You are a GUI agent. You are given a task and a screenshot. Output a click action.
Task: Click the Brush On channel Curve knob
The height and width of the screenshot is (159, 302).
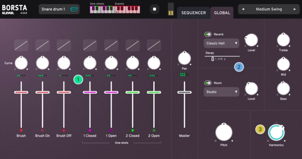coord(42,63)
